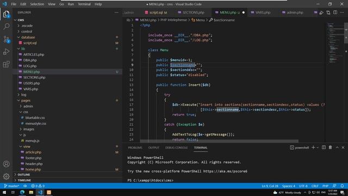This screenshot has height=196, width=348.
Task: Kill the terminal with trash icon
Action: [x=330, y=148]
